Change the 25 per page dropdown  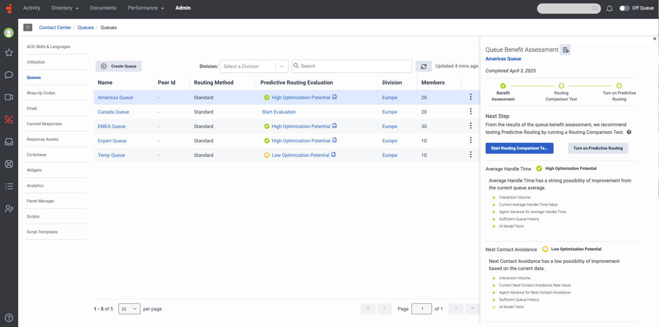click(x=129, y=309)
